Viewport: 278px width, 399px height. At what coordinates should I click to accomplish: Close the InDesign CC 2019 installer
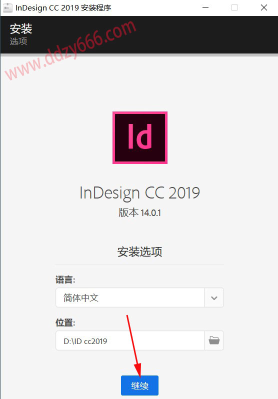tap(264, 7)
